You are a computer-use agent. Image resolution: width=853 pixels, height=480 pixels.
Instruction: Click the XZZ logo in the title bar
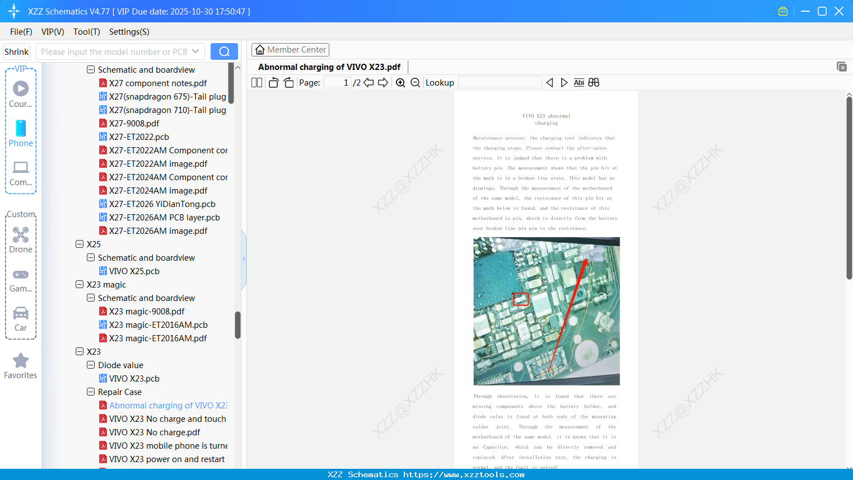point(14,11)
